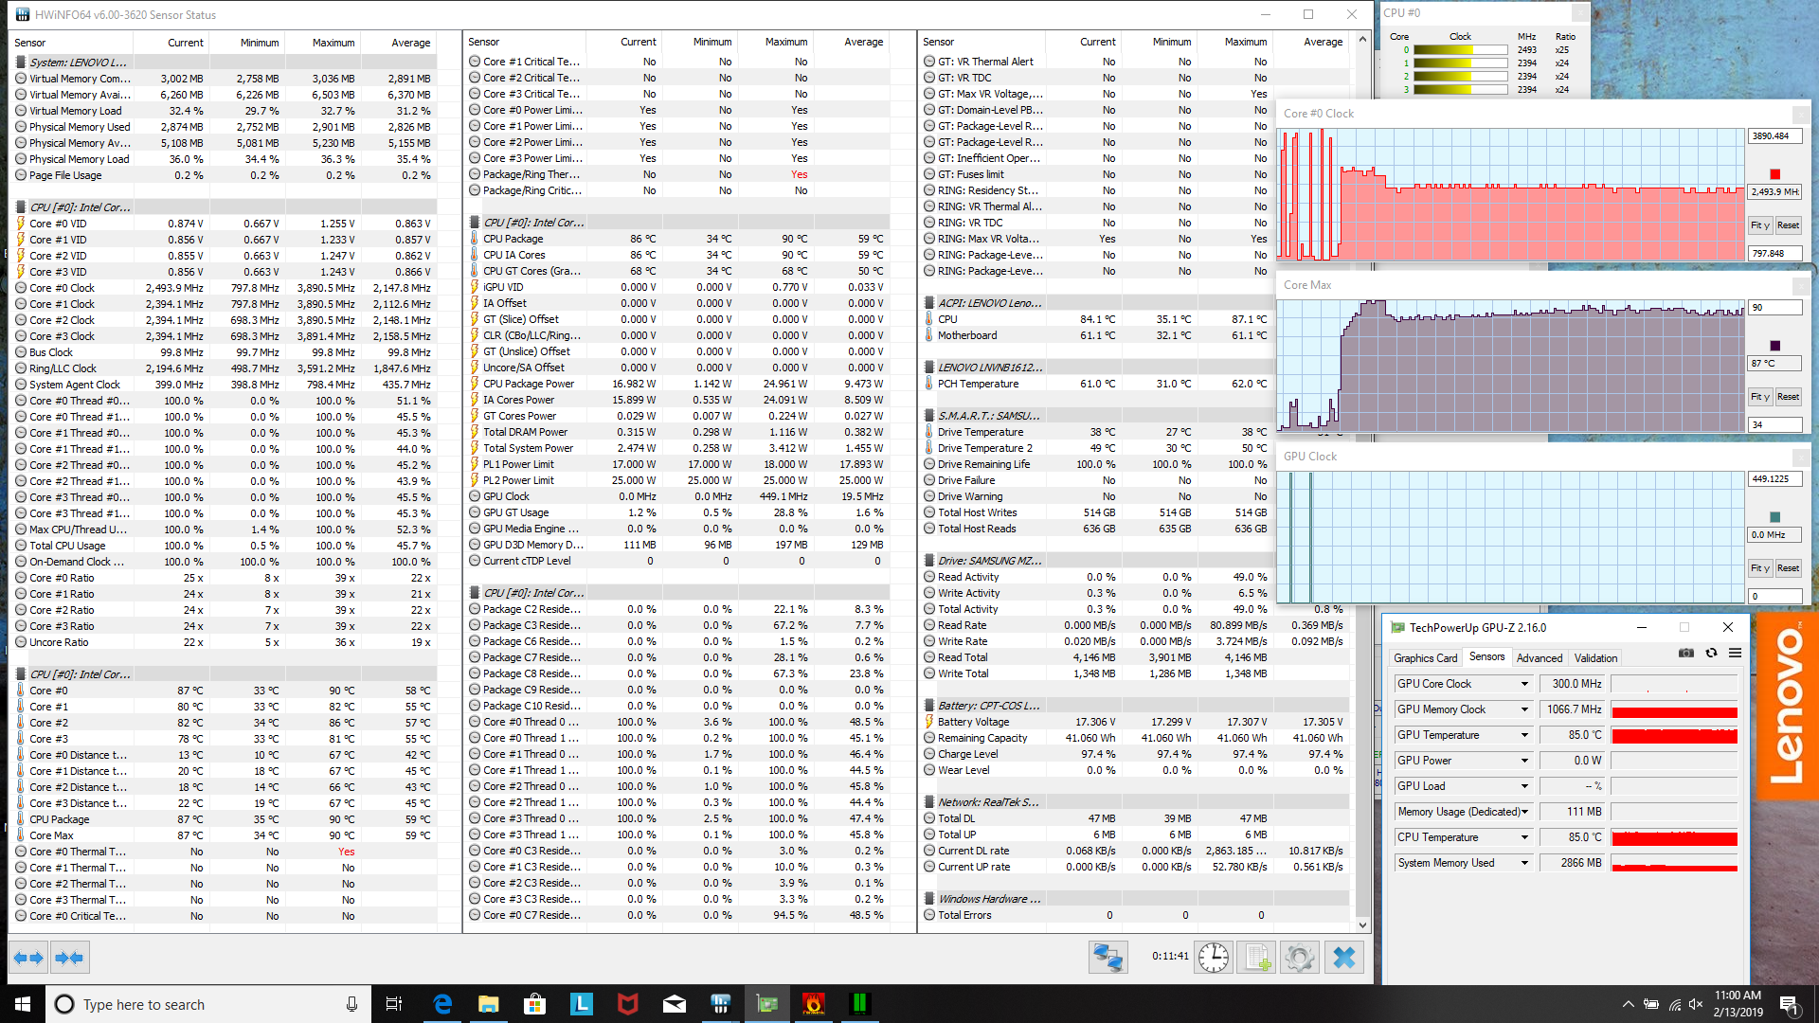
Task: Open Microsoft Store from the taskbar
Action: click(535, 1004)
